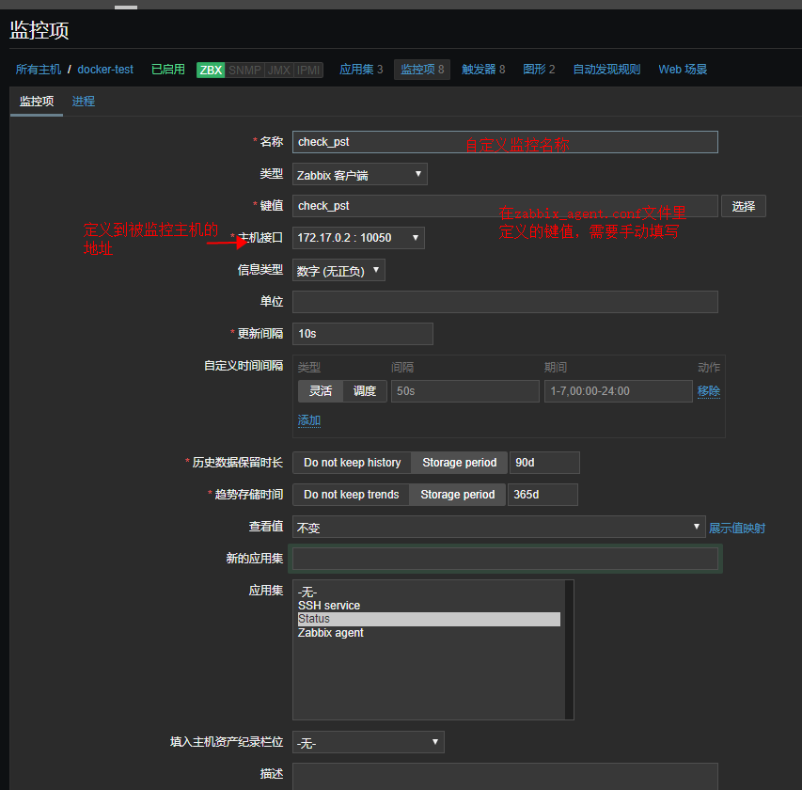
Task: Click the SNMP availability badge
Action: (244, 71)
